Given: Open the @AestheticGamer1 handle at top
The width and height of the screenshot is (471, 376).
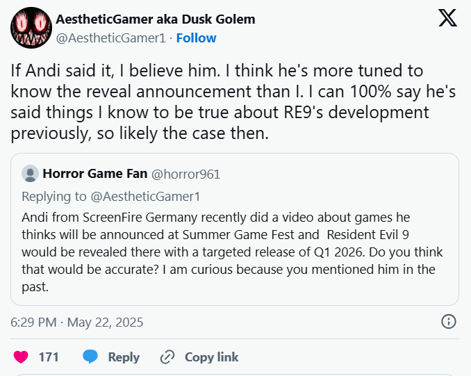Looking at the screenshot, I should tap(111, 38).
